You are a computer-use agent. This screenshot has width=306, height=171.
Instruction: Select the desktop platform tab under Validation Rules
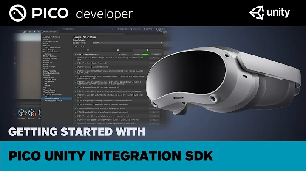pyautogui.click(x=88, y=50)
